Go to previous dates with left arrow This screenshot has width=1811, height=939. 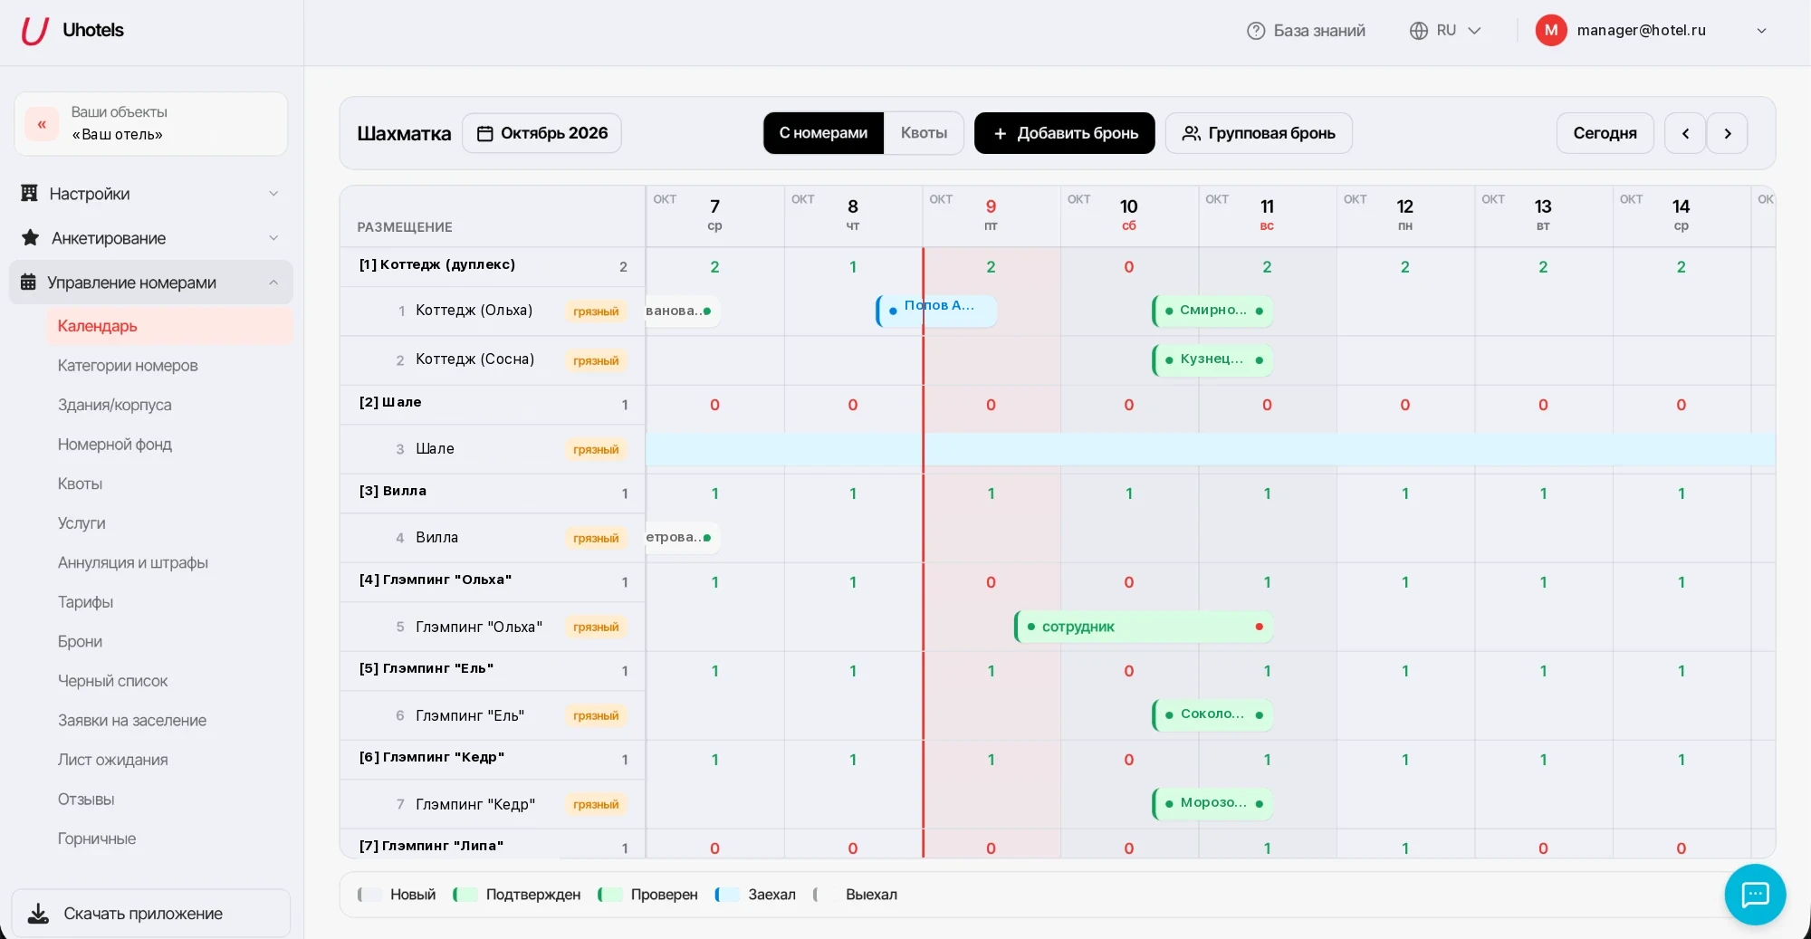point(1685,133)
